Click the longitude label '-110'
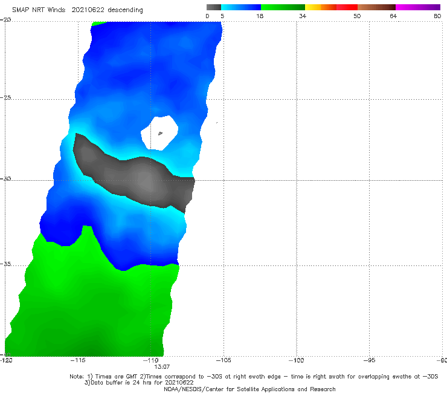 [150, 360]
